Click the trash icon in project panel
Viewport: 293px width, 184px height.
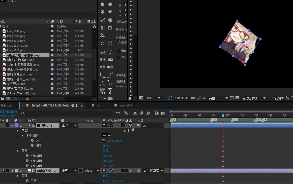pyautogui.click(x=28, y=99)
